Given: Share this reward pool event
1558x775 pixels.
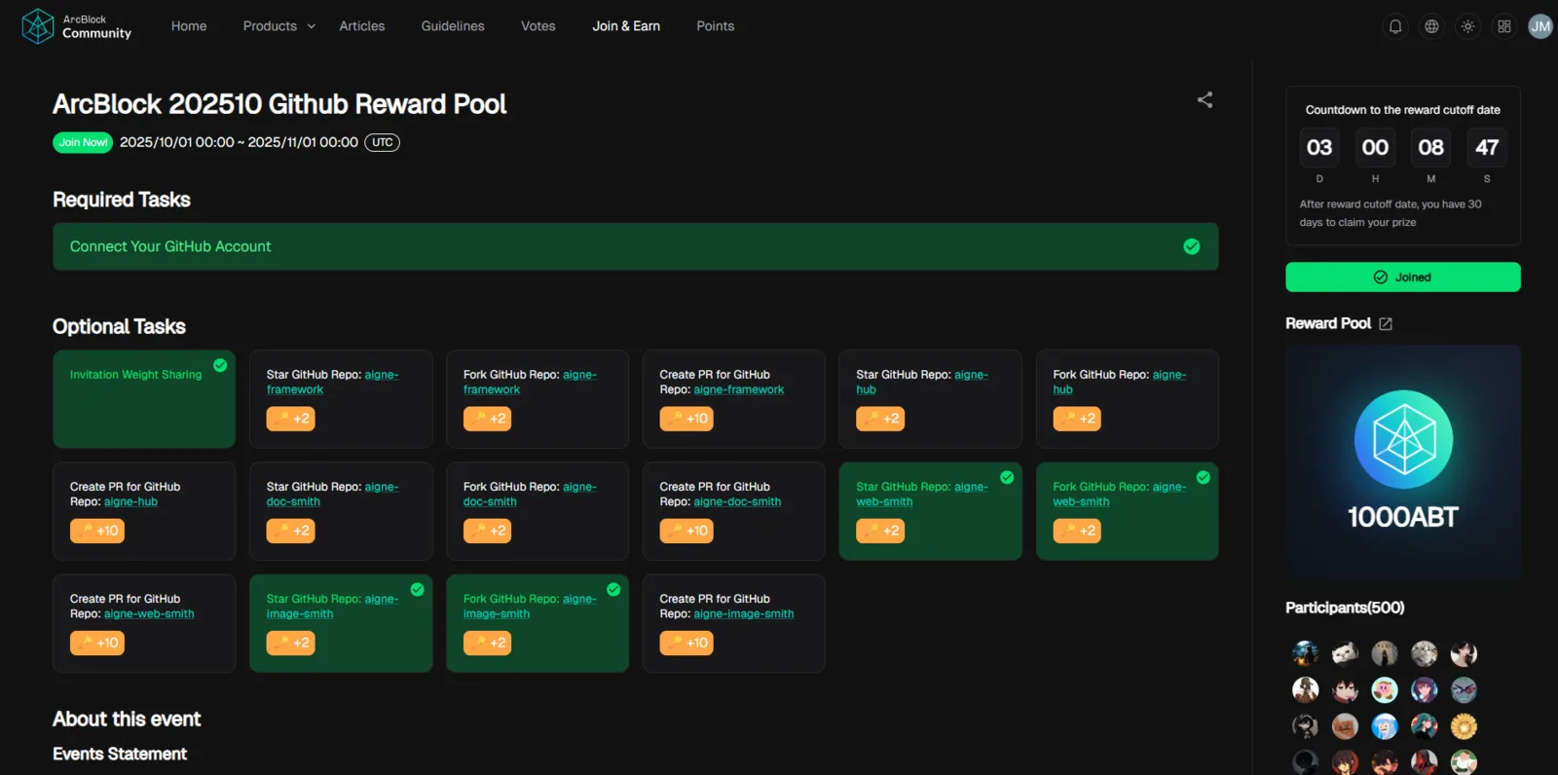Looking at the screenshot, I should point(1205,99).
